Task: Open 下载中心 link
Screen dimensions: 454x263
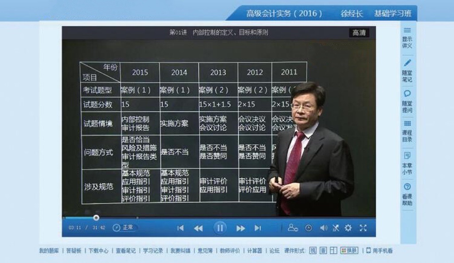Action: [98, 251]
